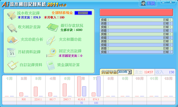The width and height of the screenshot is (178, 107).
Task: Click the 7月 income bar
Action: click(99, 86)
